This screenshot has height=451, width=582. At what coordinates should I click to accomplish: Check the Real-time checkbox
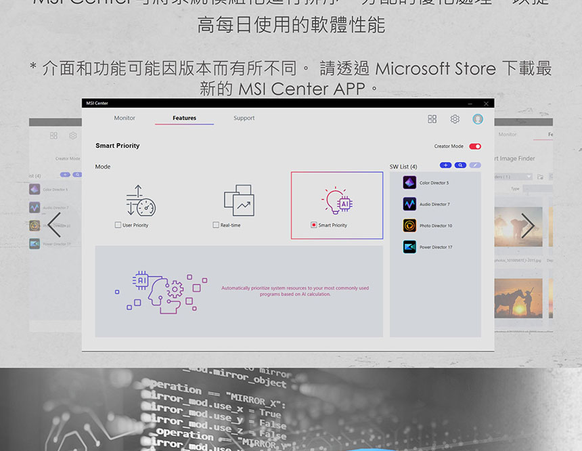tap(216, 225)
